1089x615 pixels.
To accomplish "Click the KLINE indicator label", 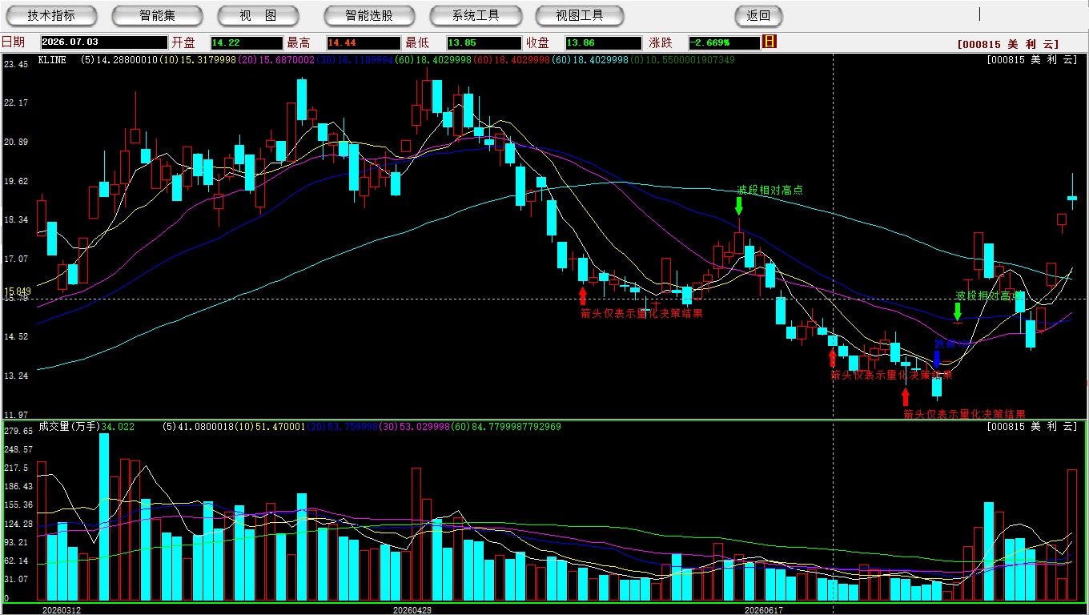I will [x=53, y=59].
